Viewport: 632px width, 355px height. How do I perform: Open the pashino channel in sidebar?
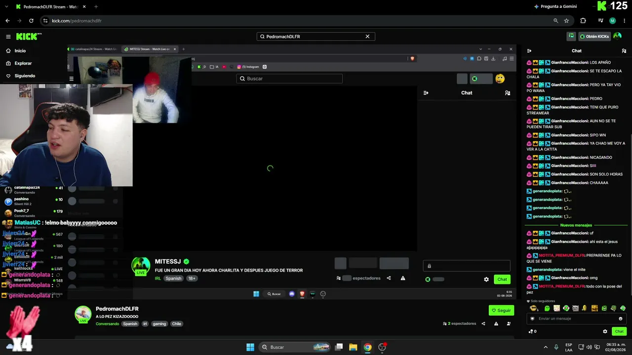[34, 201]
